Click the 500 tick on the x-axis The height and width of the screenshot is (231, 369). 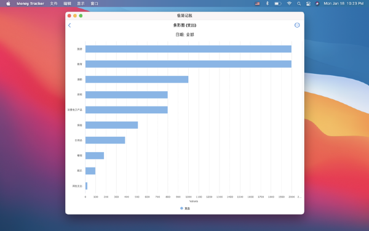pyautogui.click(x=137, y=197)
